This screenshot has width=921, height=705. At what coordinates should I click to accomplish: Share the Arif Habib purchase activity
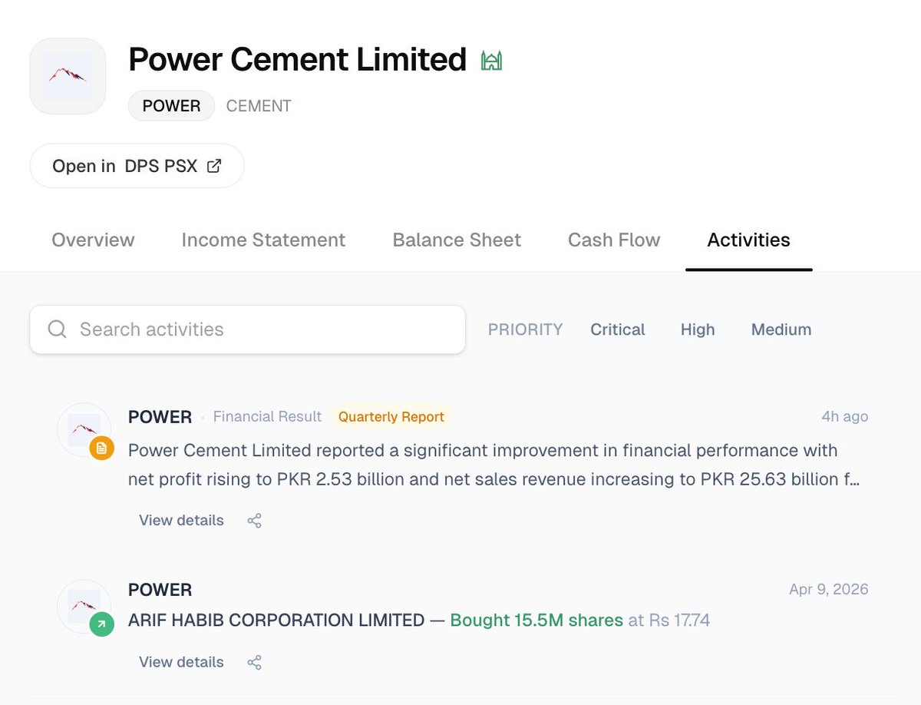click(255, 662)
